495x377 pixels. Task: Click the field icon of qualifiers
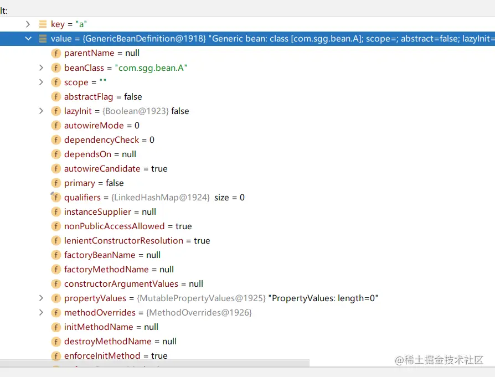point(56,197)
